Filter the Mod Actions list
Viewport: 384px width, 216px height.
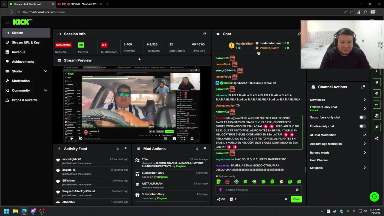pos(197,149)
